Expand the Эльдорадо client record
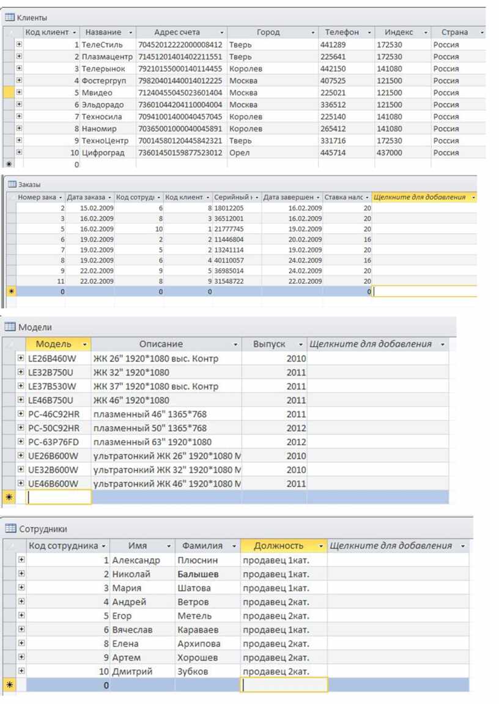This screenshot has width=499, height=704. tap(19, 105)
